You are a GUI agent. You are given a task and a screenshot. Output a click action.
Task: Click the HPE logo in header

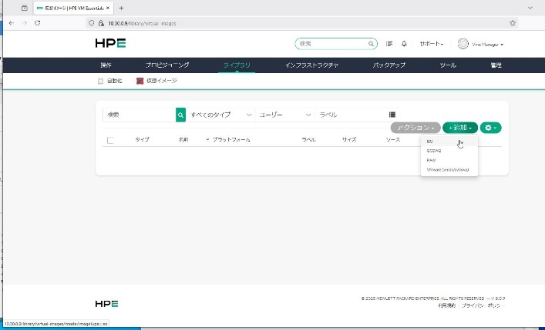(110, 44)
